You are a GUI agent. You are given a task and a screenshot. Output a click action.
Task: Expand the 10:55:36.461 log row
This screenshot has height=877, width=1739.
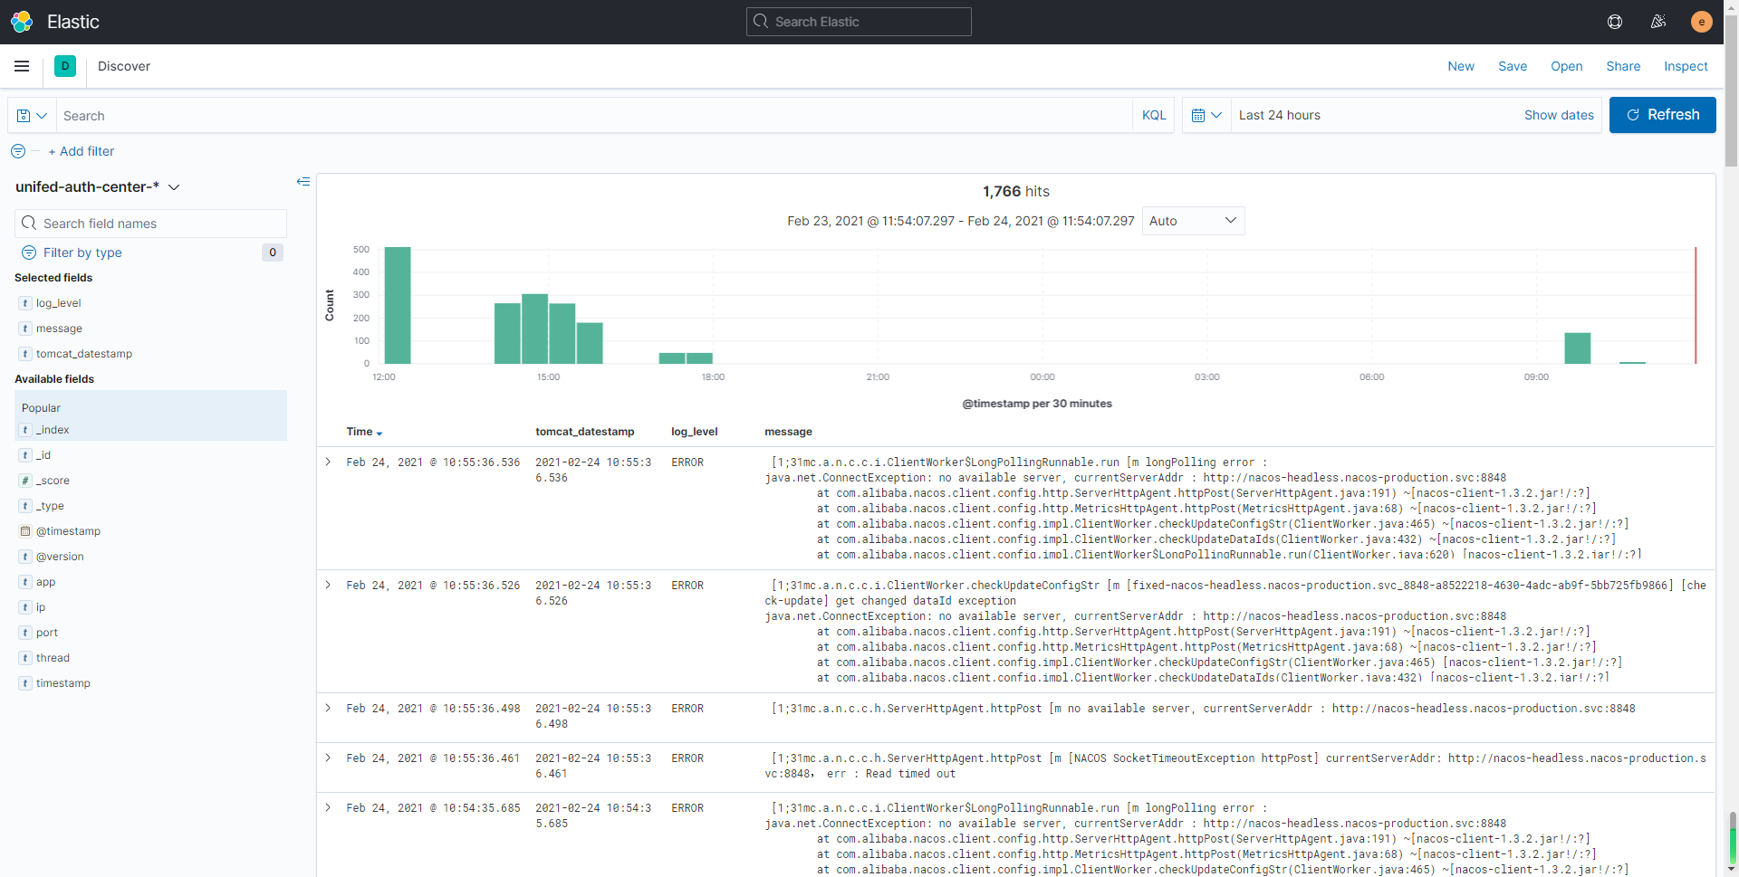point(328,758)
